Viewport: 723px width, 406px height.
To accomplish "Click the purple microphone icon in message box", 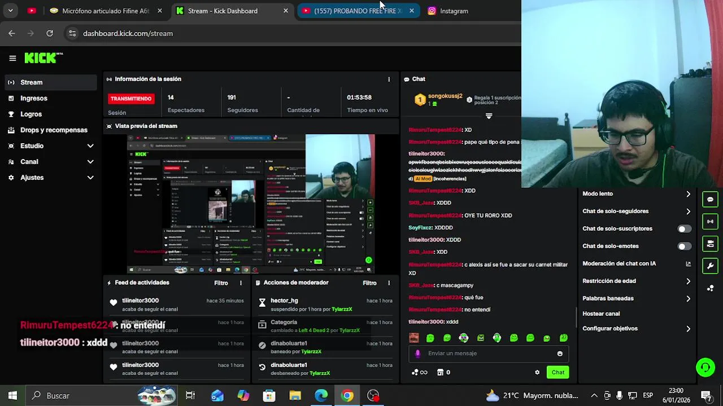I will pyautogui.click(x=418, y=354).
